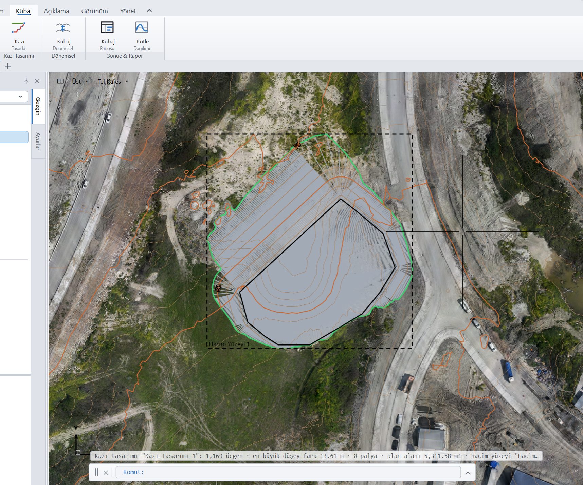
Task: Switch to the Görünüm ribbon tab
Action: click(94, 11)
